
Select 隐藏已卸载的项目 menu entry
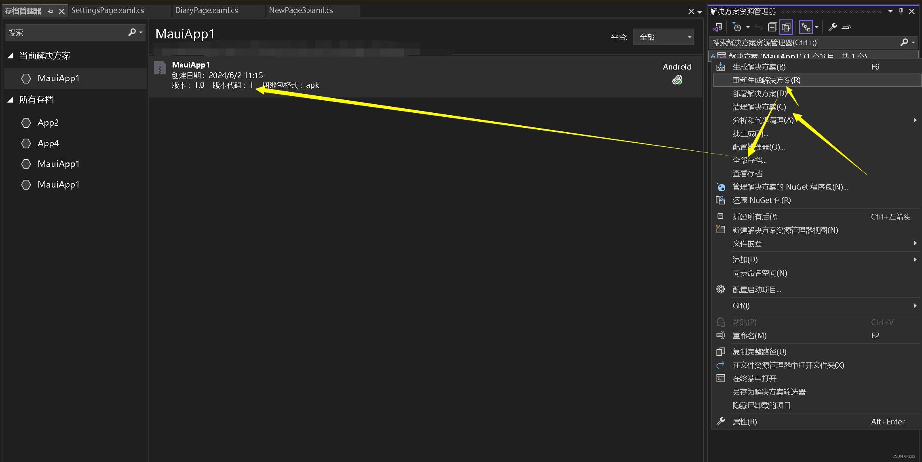[x=817, y=405]
